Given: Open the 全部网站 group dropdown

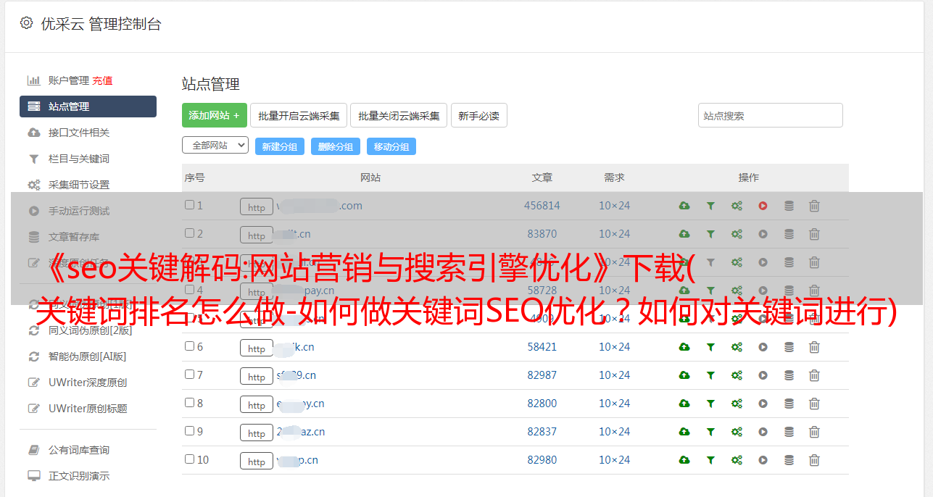Looking at the screenshot, I should point(215,146).
